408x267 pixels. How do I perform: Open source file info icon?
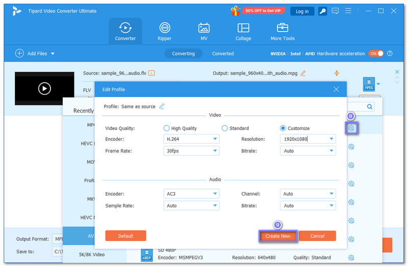coord(151,73)
